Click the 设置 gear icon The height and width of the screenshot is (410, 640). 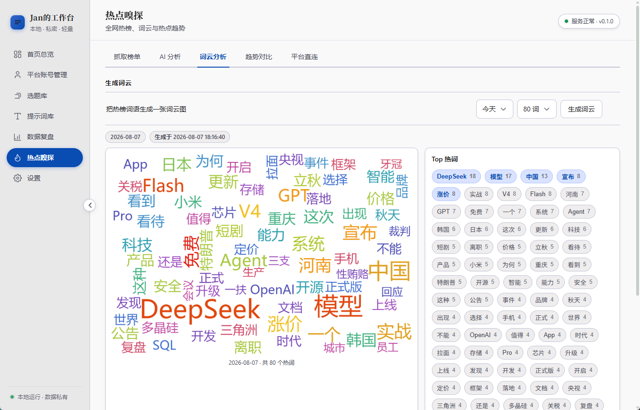tap(18, 178)
